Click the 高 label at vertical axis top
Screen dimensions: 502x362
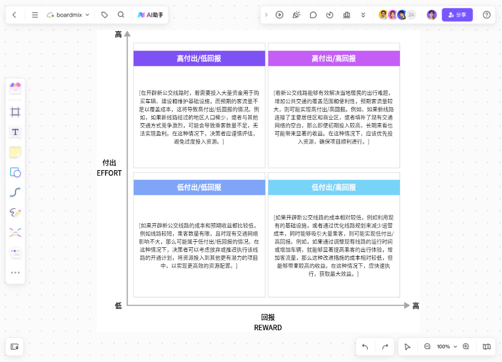(x=118, y=34)
